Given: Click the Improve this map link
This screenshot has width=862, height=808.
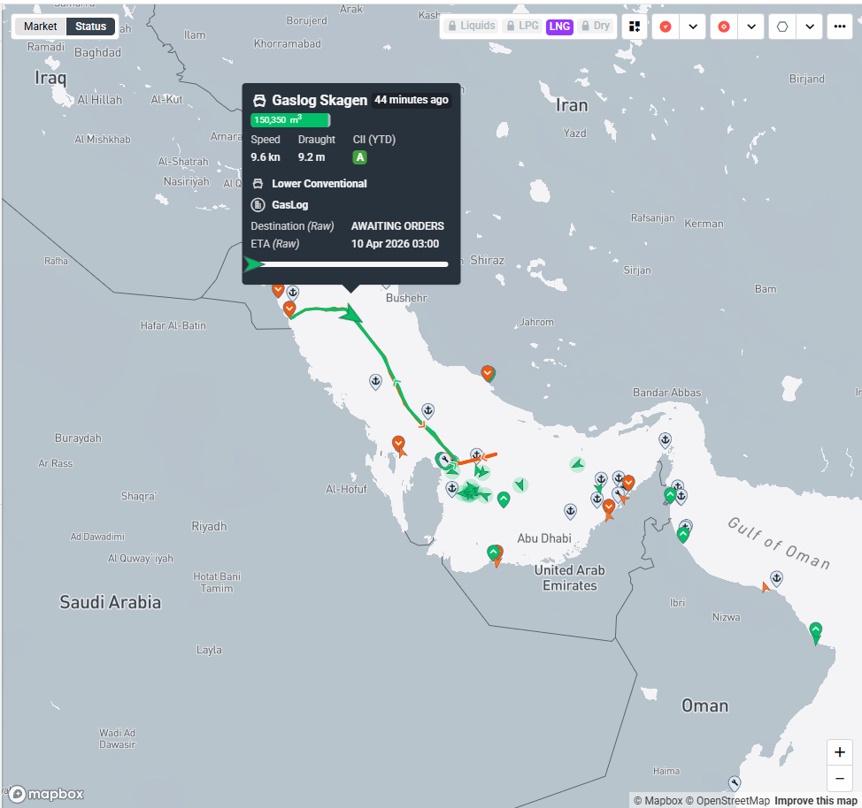Looking at the screenshot, I should 816,801.
